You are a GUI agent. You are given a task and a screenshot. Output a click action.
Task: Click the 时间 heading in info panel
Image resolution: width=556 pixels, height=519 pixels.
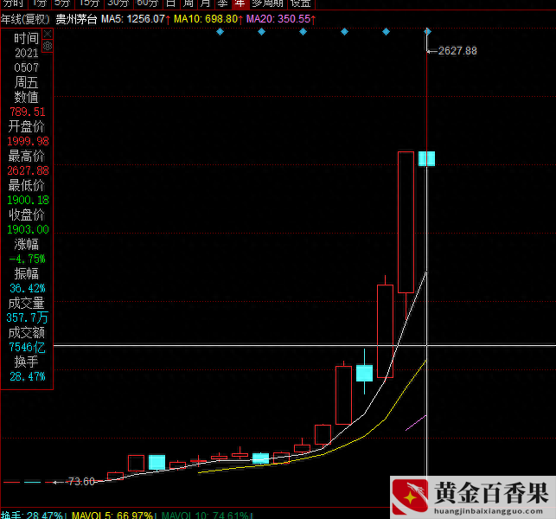tap(26, 38)
